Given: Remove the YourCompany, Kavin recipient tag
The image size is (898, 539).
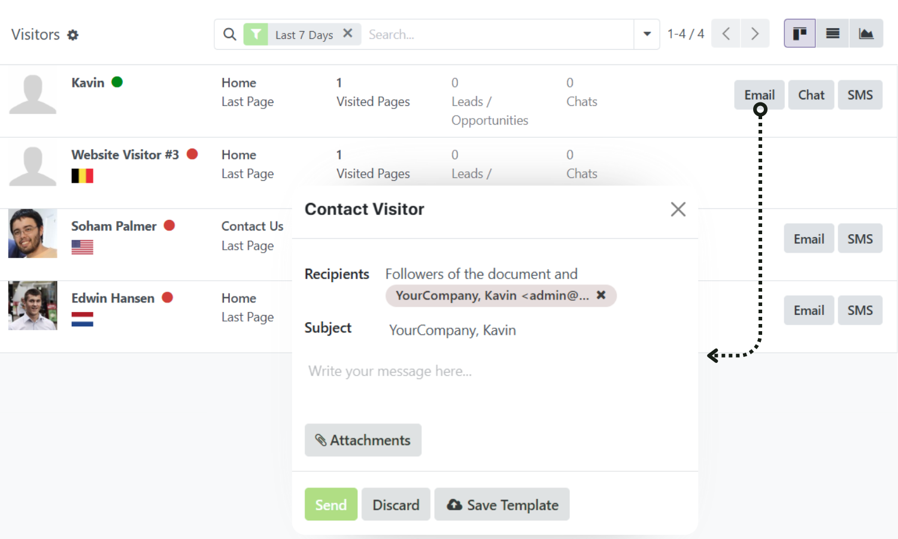Looking at the screenshot, I should 601,295.
